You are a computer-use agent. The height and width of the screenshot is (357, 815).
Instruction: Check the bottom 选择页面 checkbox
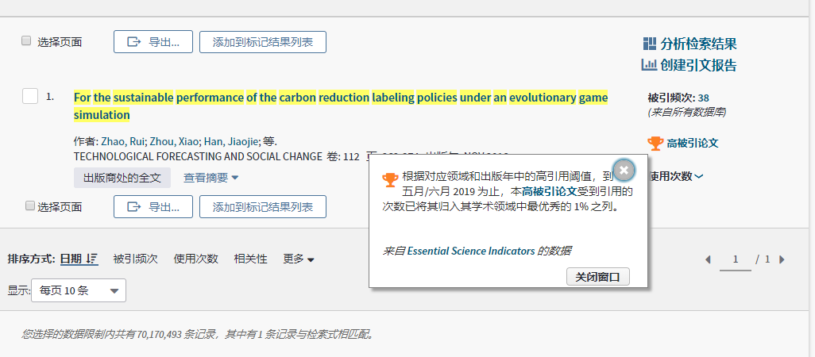point(30,205)
